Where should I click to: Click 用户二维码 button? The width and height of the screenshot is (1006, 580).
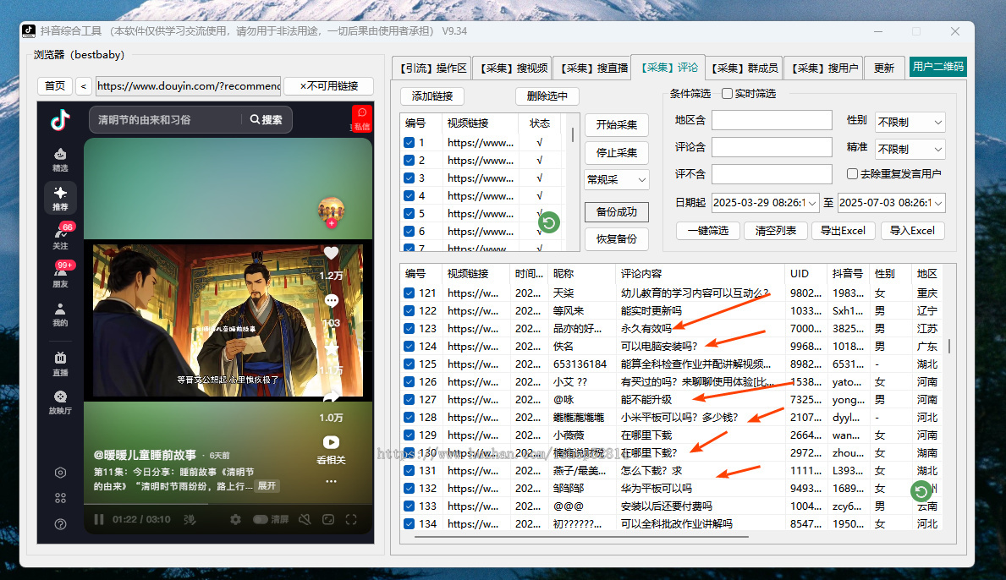tap(937, 67)
